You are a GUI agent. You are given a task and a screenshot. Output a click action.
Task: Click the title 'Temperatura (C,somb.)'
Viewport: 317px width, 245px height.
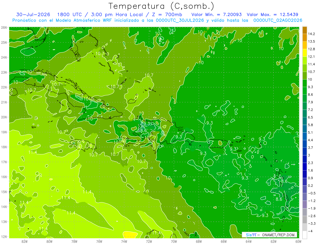[161, 6]
